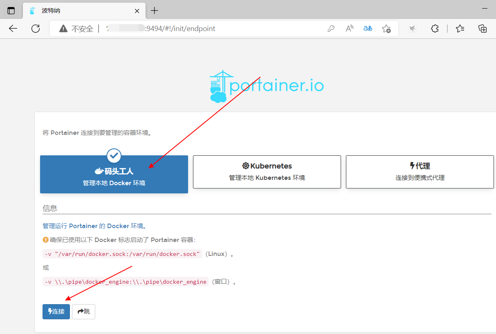Reload the page with refresh icon

(x=36, y=29)
